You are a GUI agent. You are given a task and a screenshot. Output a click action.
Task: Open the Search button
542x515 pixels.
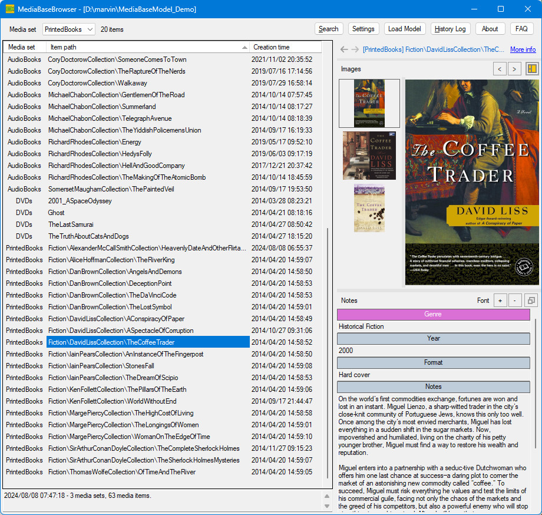point(328,29)
